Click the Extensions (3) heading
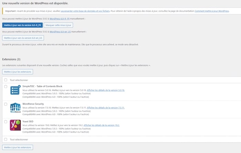The image size is (241, 153). 11,59
